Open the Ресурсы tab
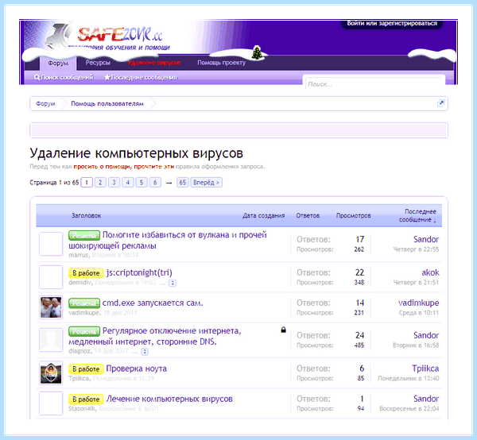 (x=98, y=63)
